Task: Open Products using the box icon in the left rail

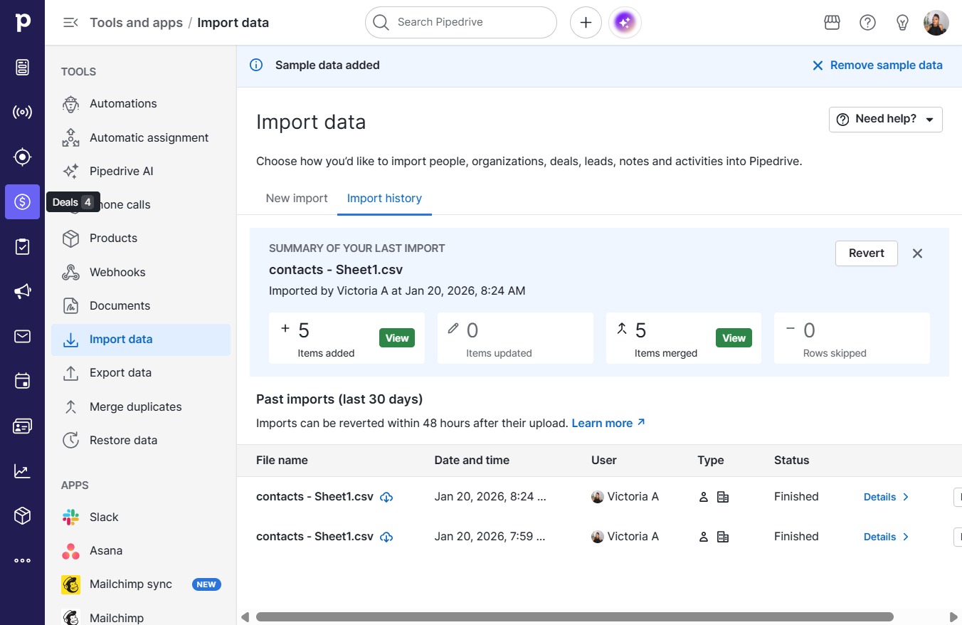Action: [x=22, y=515]
